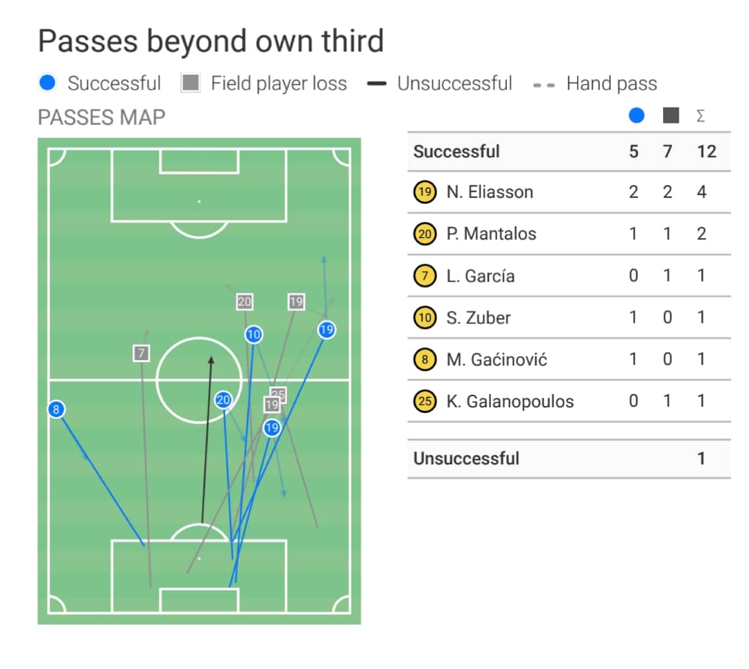This screenshot has width=749, height=669.
Task: Select the gray number 20 square marker
Action: pyautogui.click(x=244, y=302)
